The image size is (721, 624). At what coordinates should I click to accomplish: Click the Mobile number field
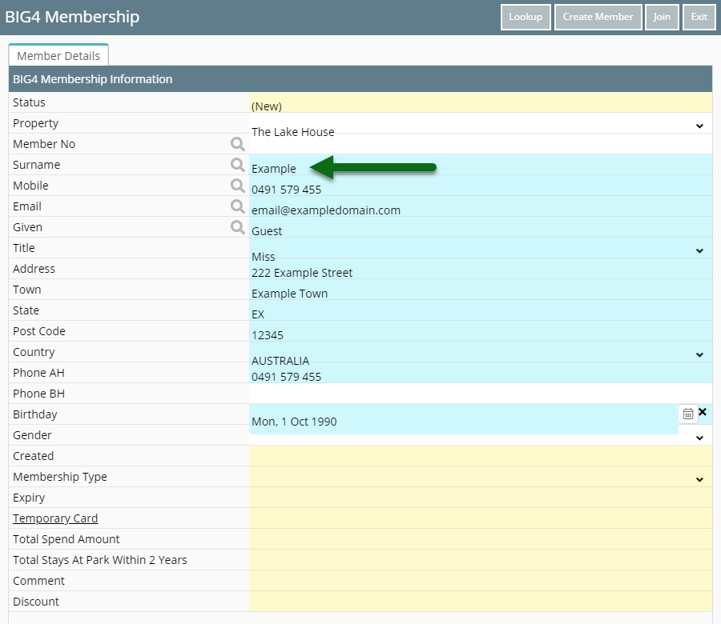pyautogui.click(x=481, y=186)
